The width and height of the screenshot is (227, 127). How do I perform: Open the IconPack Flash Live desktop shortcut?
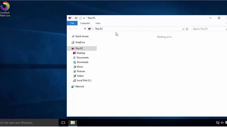coord(5,9)
